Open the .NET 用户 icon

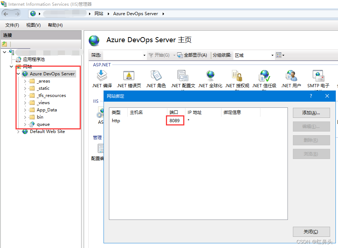point(291,79)
